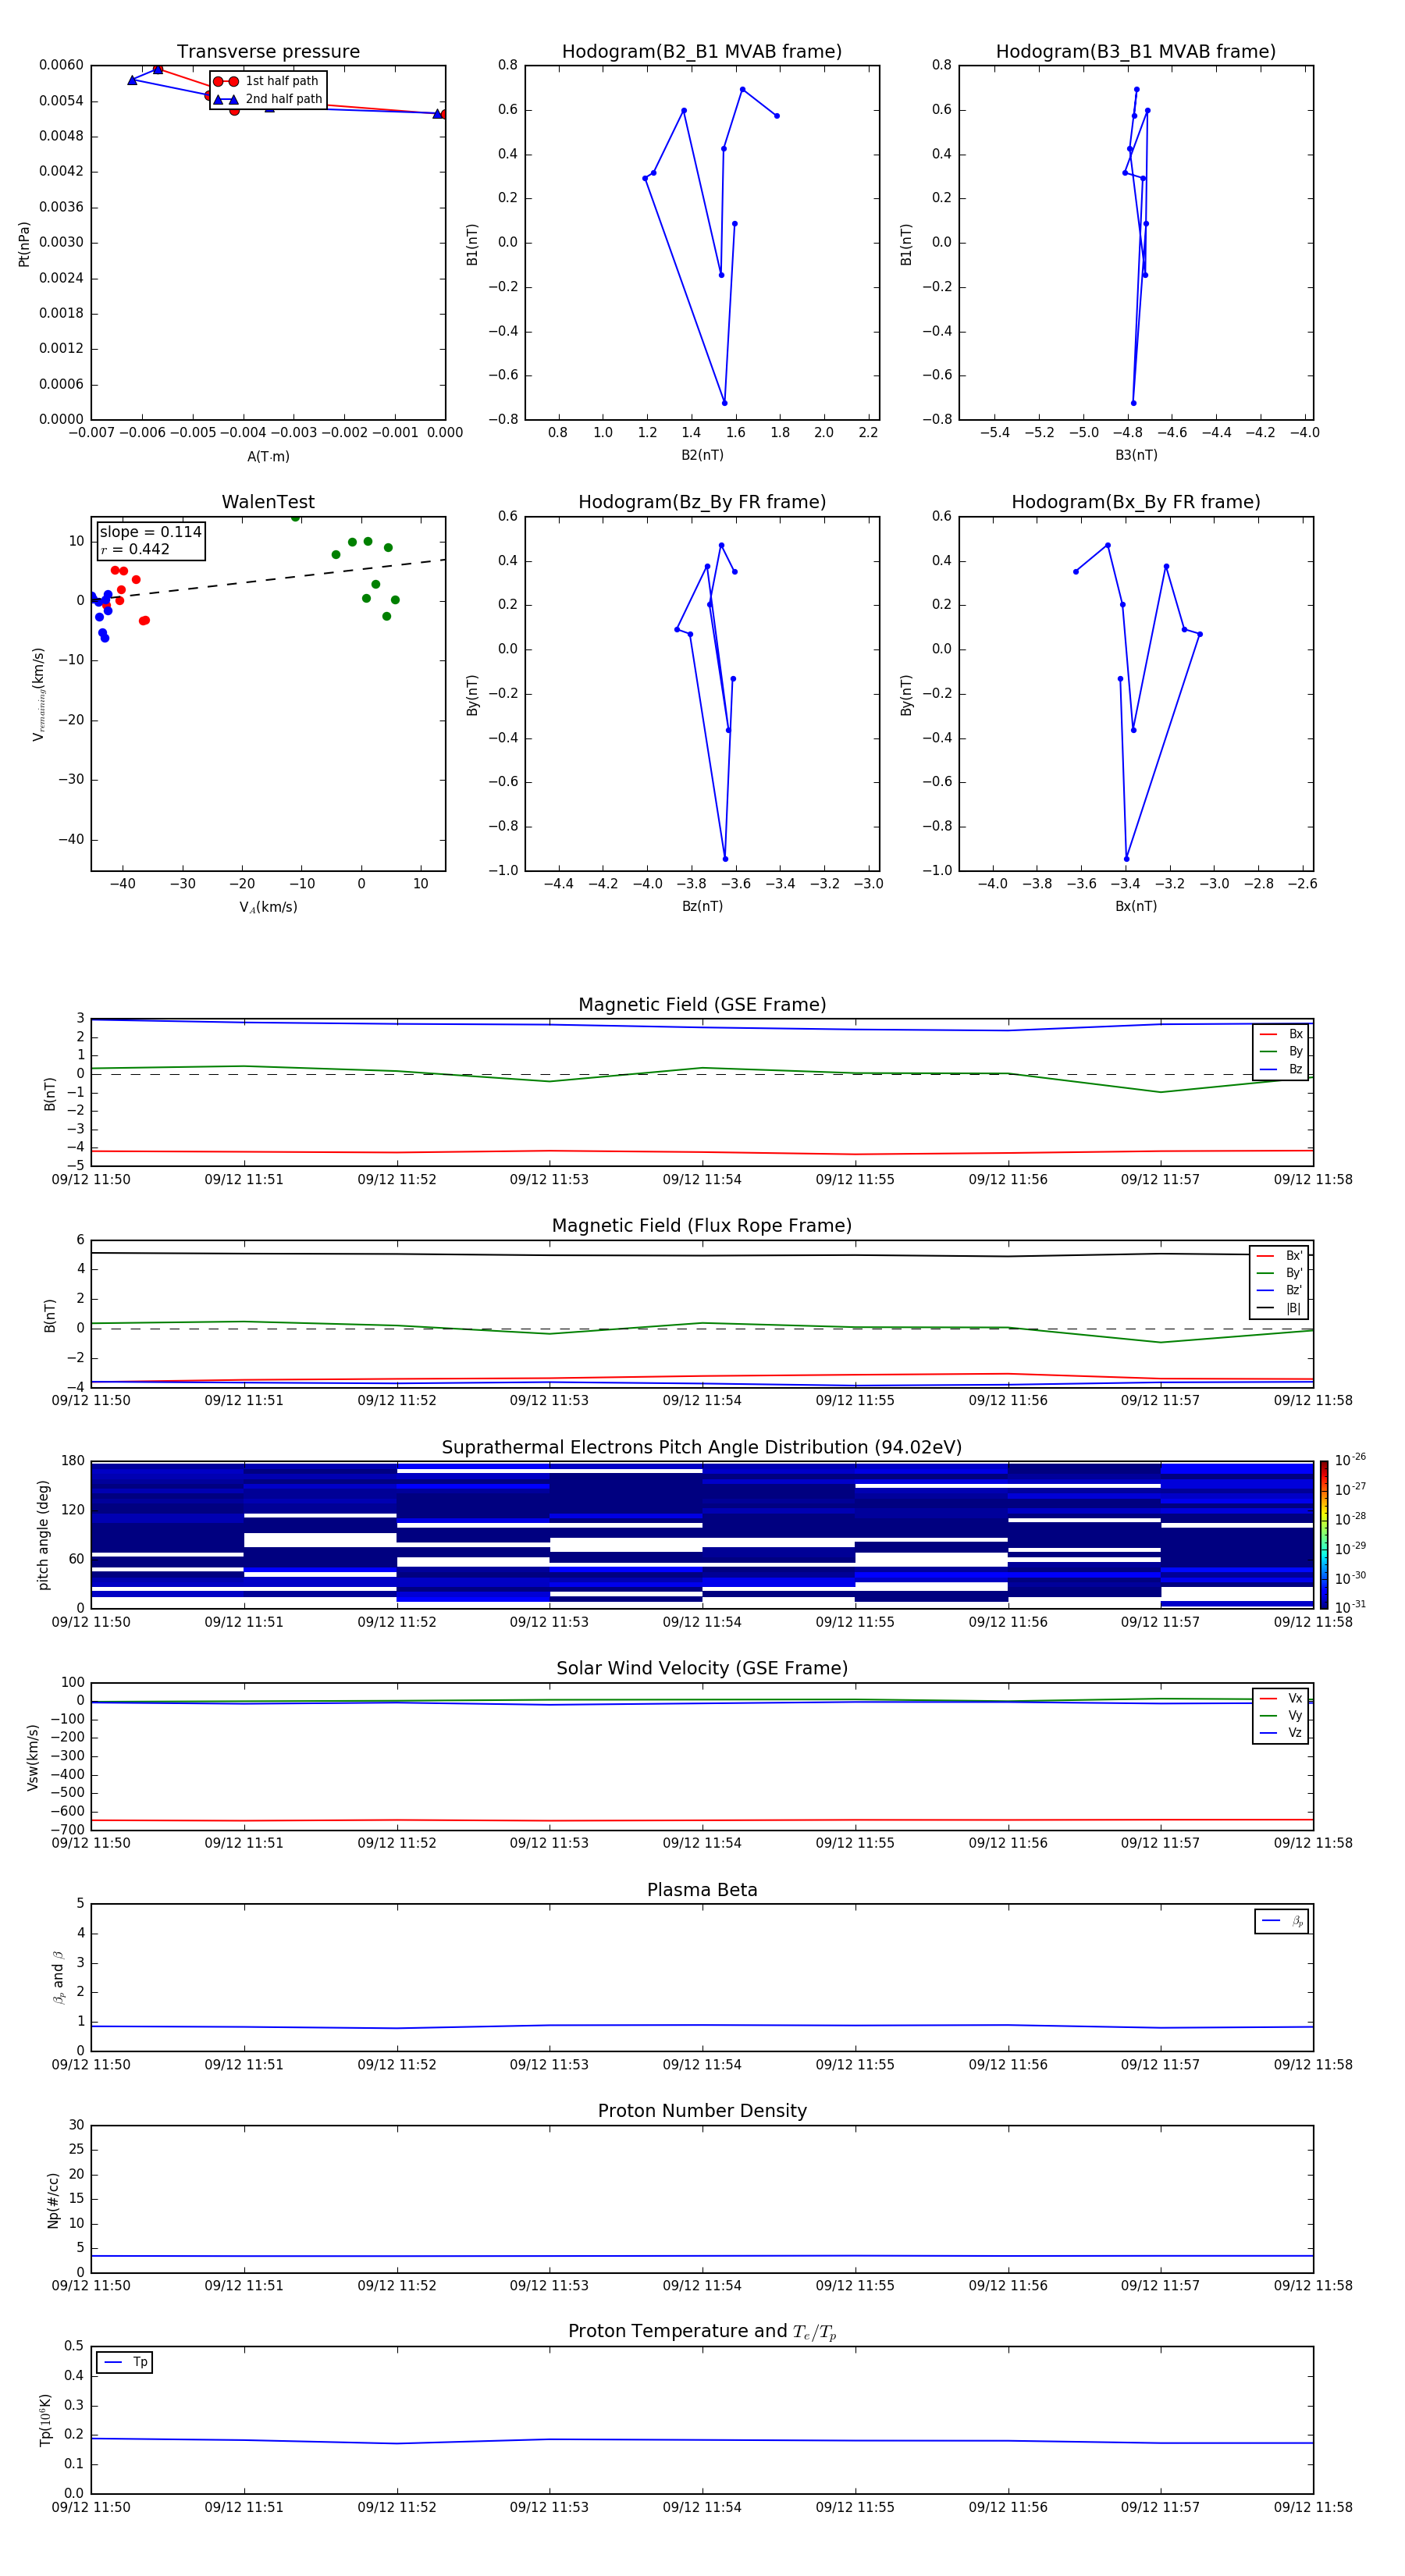Click the pitch angle distribution heatmap
Viewport: 1405px width, 2576px height.
click(x=702, y=1535)
